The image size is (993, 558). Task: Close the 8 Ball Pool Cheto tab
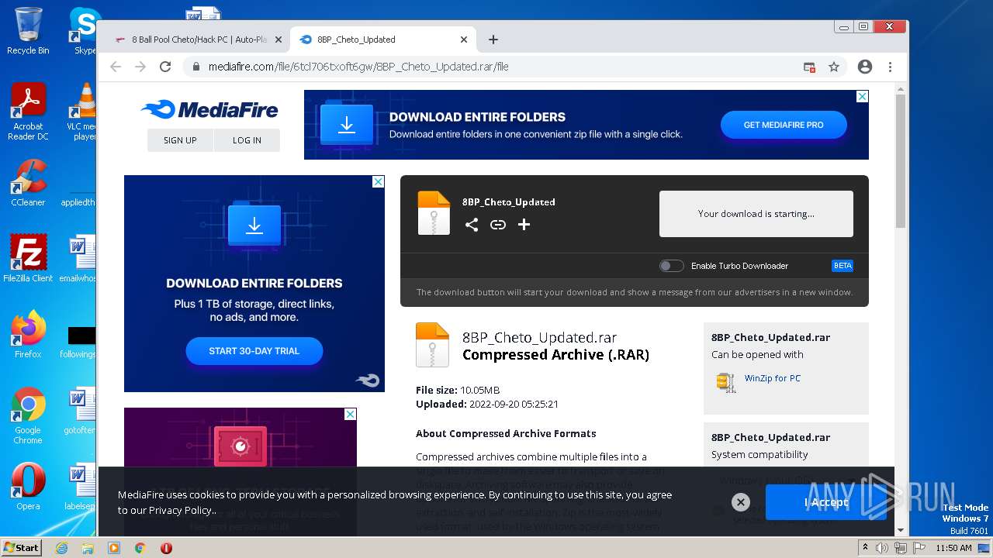tap(279, 40)
